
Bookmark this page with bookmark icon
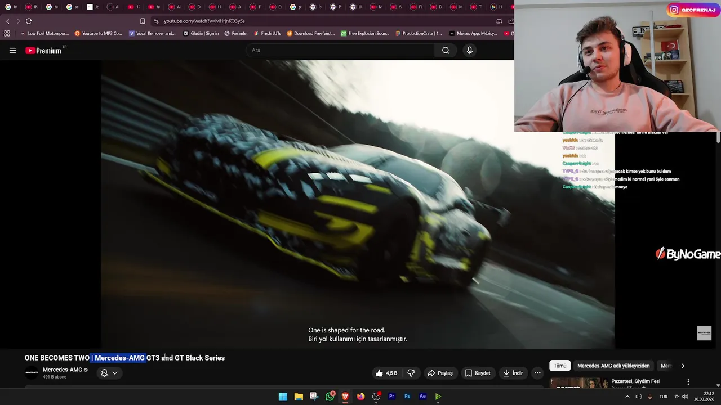[x=143, y=21]
